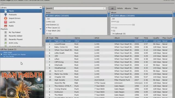The height and width of the screenshot is (98, 175).
Task: Select album '74 Jailbreak (5)
Action: pos(141,34)
